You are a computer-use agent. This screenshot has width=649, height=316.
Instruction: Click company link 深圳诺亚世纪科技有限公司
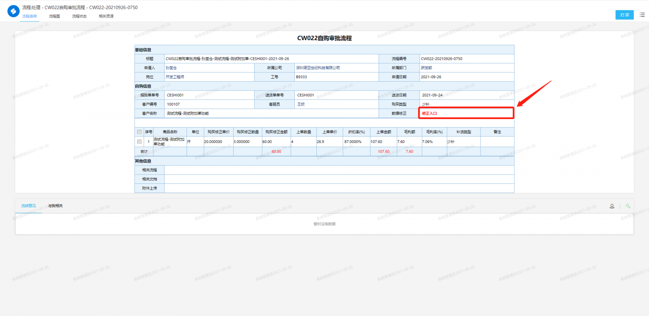tap(318, 68)
